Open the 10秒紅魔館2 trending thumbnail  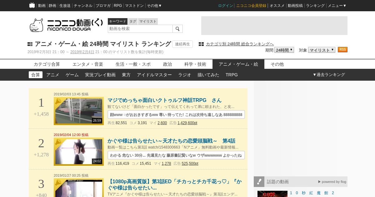point(272,194)
